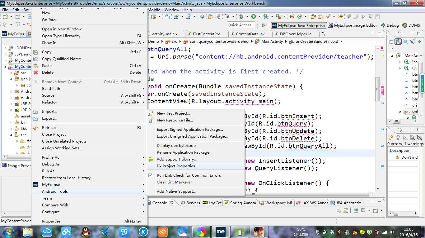Screen dimensions: 425x238
Task: Open Windows Explorer taskbar icon
Action: click(28, 231)
